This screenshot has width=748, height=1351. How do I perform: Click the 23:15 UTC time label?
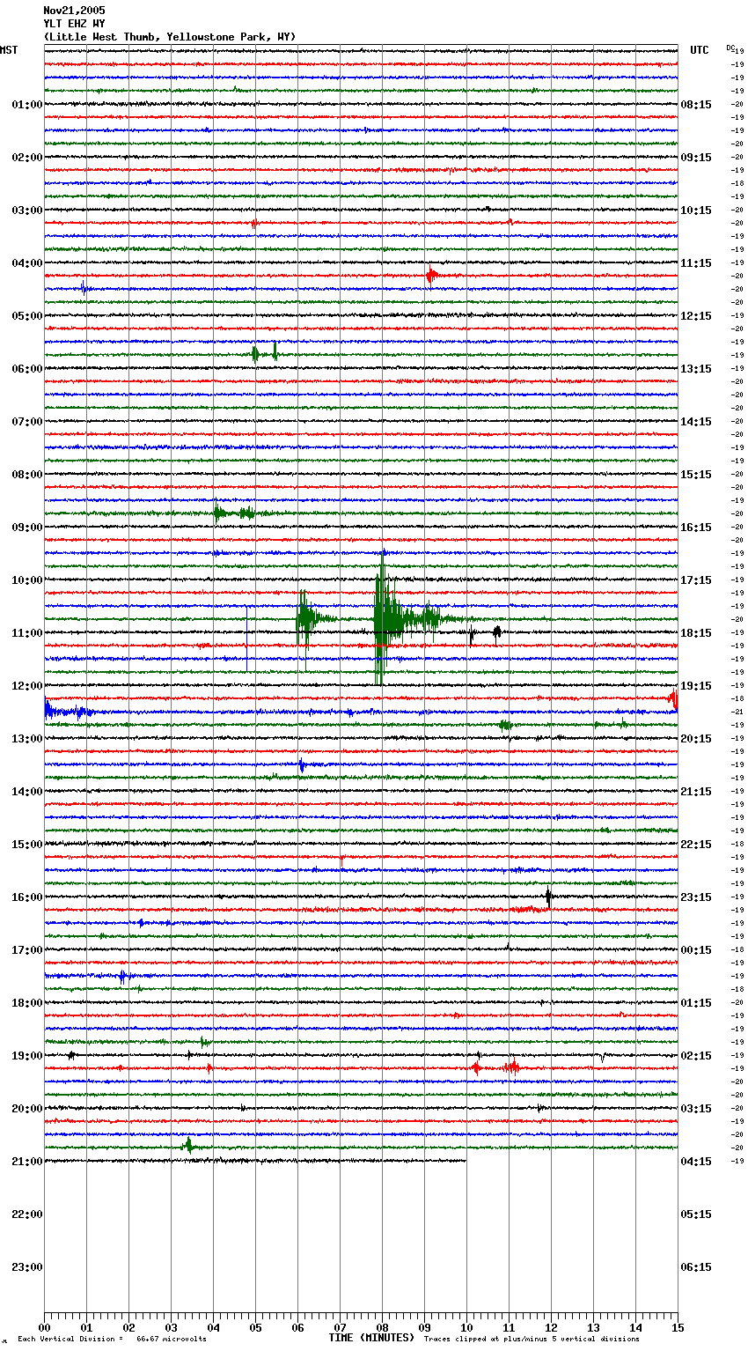pos(696,897)
